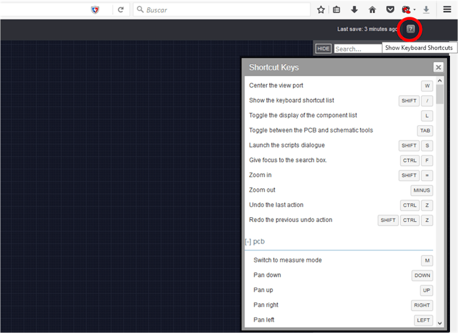Click the Pocket icon in toolbar

point(390,10)
